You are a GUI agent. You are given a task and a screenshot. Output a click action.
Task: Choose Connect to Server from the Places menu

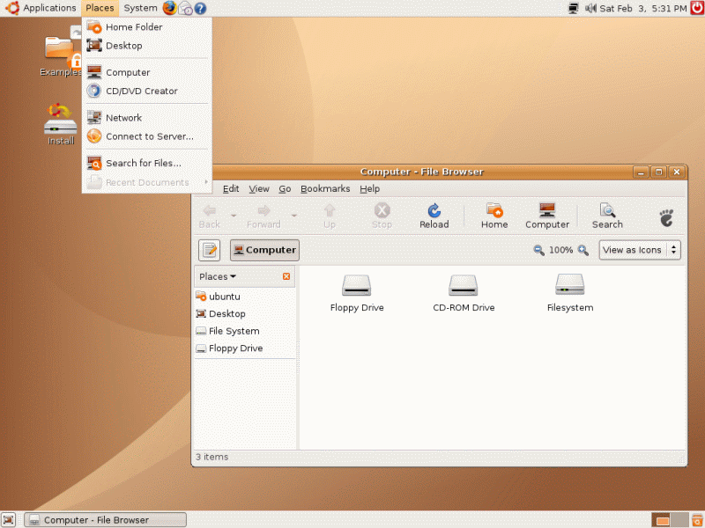[149, 136]
